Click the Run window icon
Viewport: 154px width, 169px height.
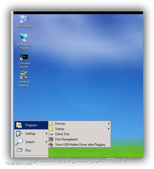(x=19, y=150)
